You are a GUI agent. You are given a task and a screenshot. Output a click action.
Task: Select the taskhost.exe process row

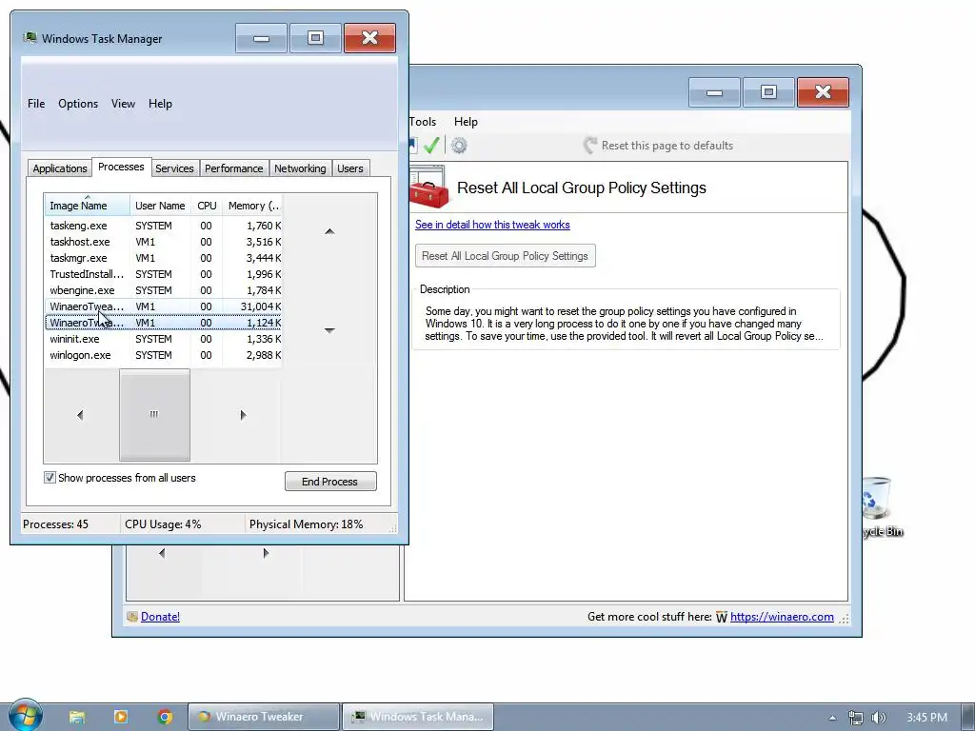(164, 242)
